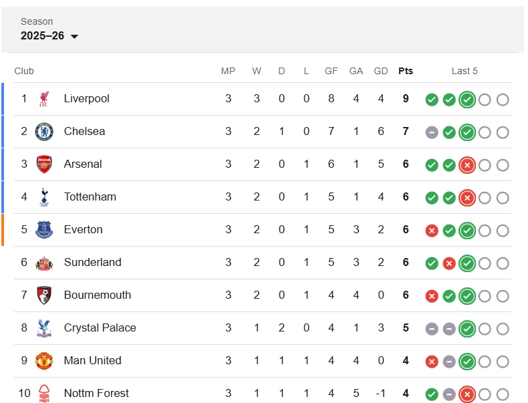Click the Tottenham club crest icon
Screen dimensions: 528x403
coord(44,197)
